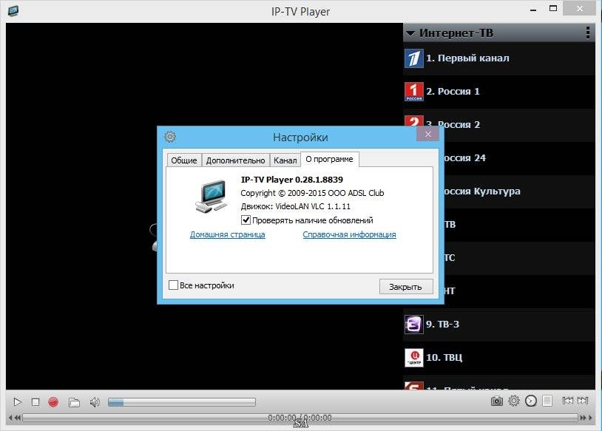Mute audio via the speaker icon
The width and height of the screenshot is (602, 431).
95,402
